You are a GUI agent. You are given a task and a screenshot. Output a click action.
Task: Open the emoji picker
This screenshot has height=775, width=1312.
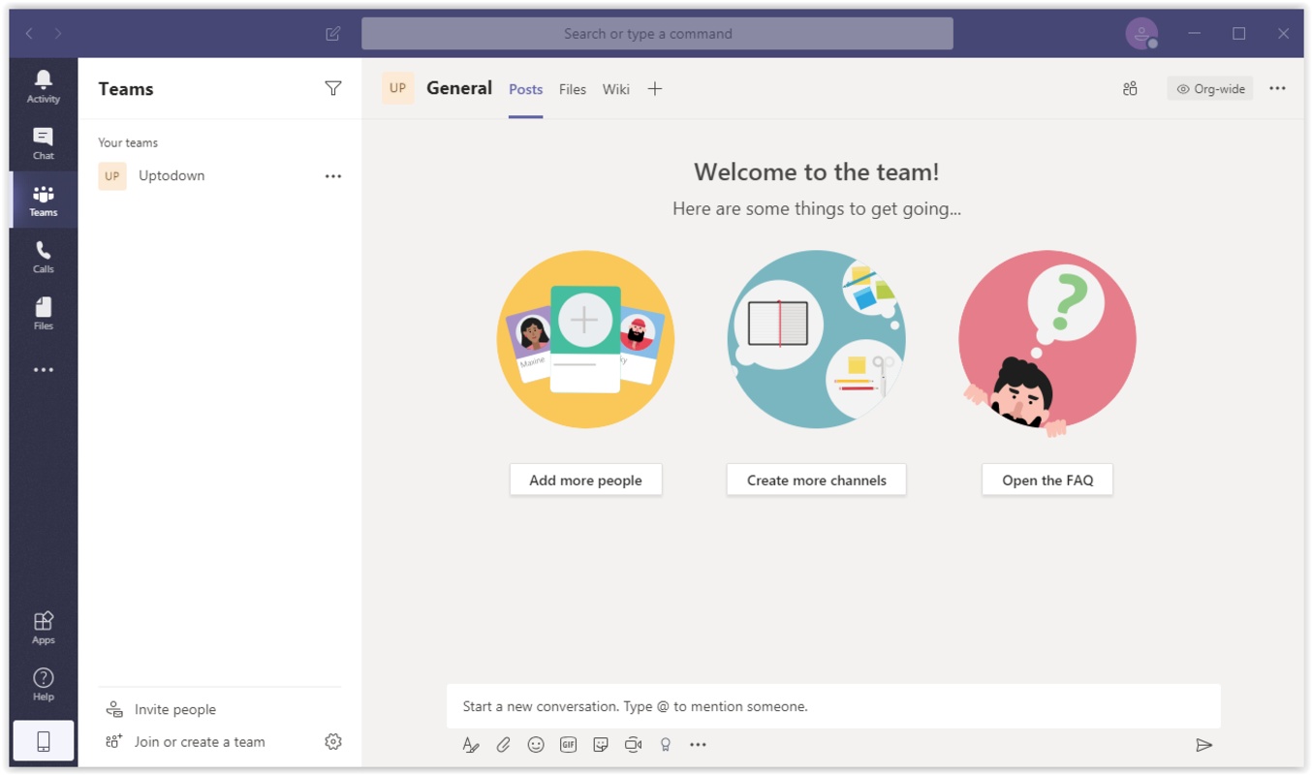[x=536, y=745]
